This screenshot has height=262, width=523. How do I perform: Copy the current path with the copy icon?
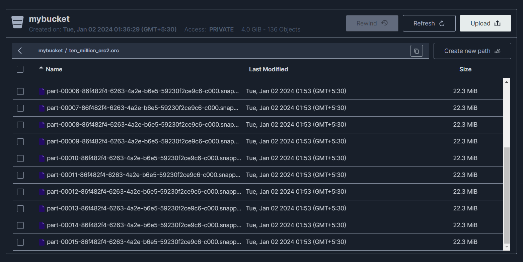tap(417, 51)
